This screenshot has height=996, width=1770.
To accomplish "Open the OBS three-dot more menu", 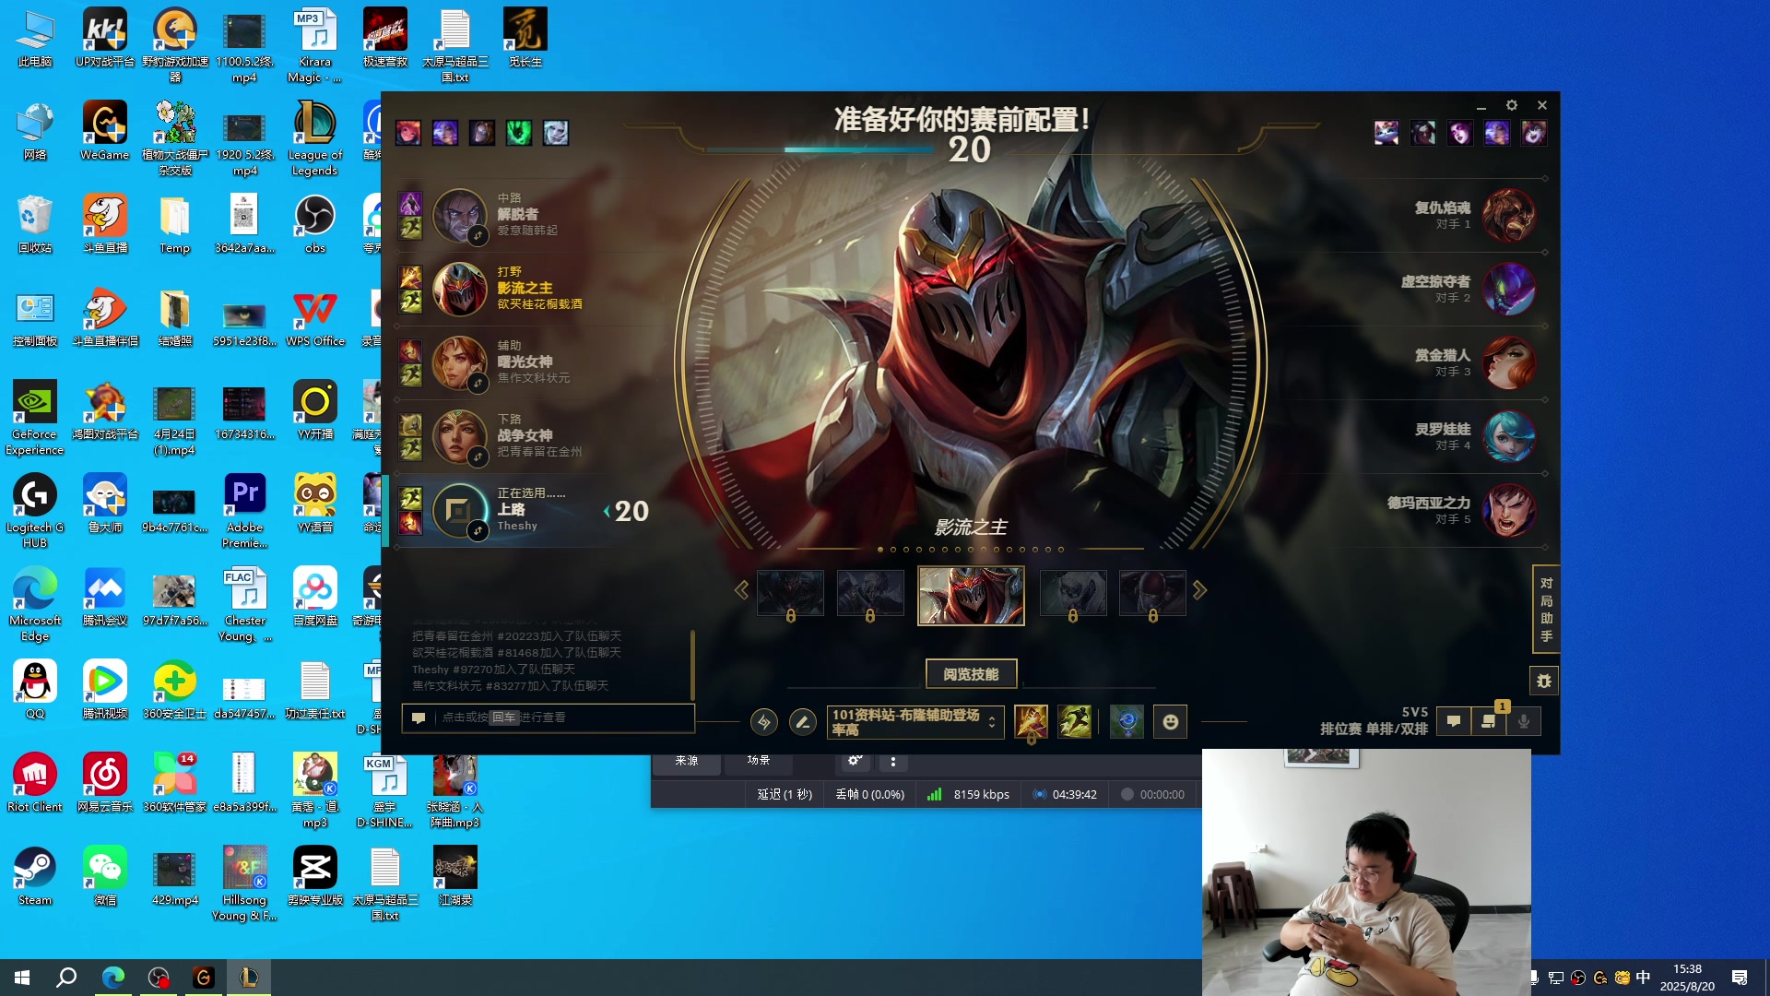I will tap(892, 762).
